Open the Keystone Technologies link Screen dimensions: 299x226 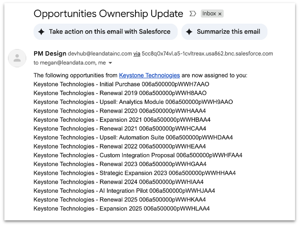click(149, 75)
